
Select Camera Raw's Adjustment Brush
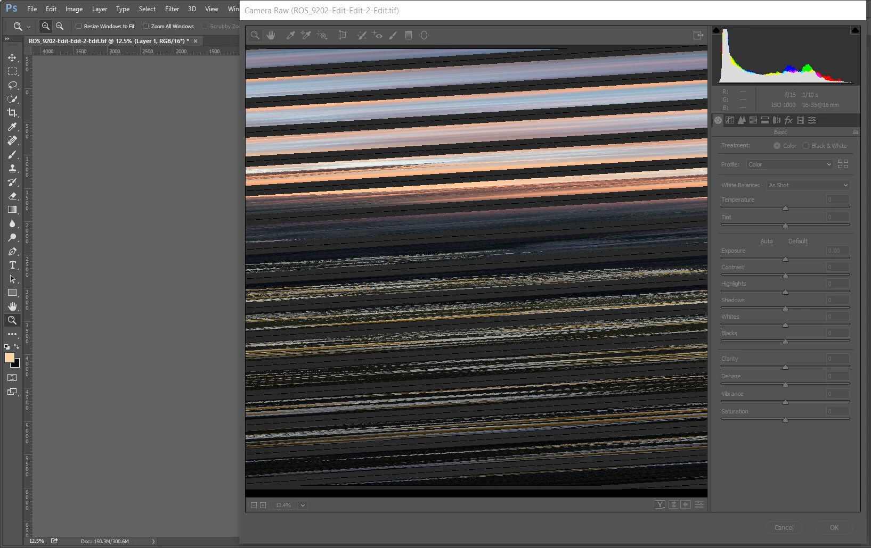tap(393, 35)
